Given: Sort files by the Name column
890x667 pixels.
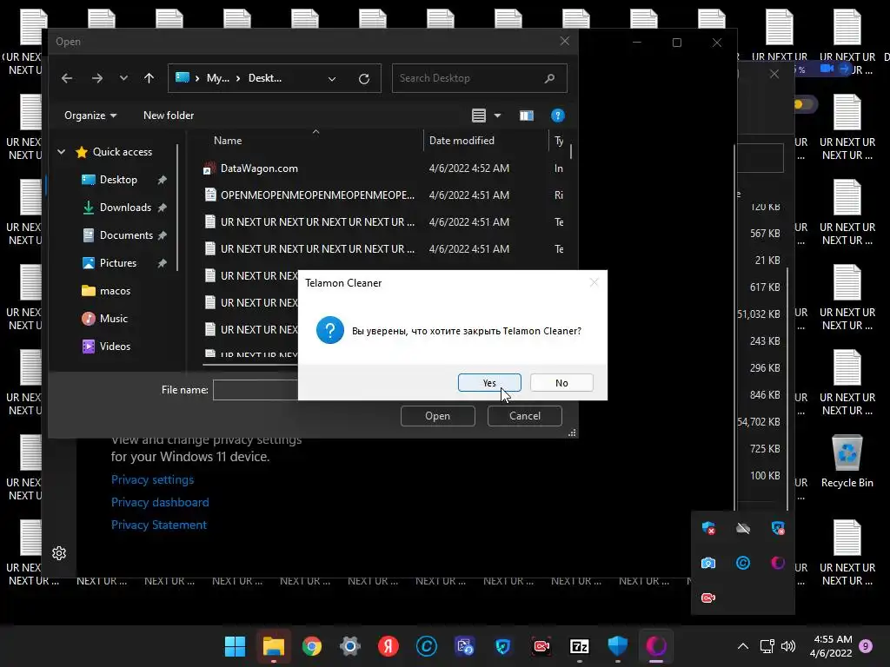Looking at the screenshot, I should point(228,141).
